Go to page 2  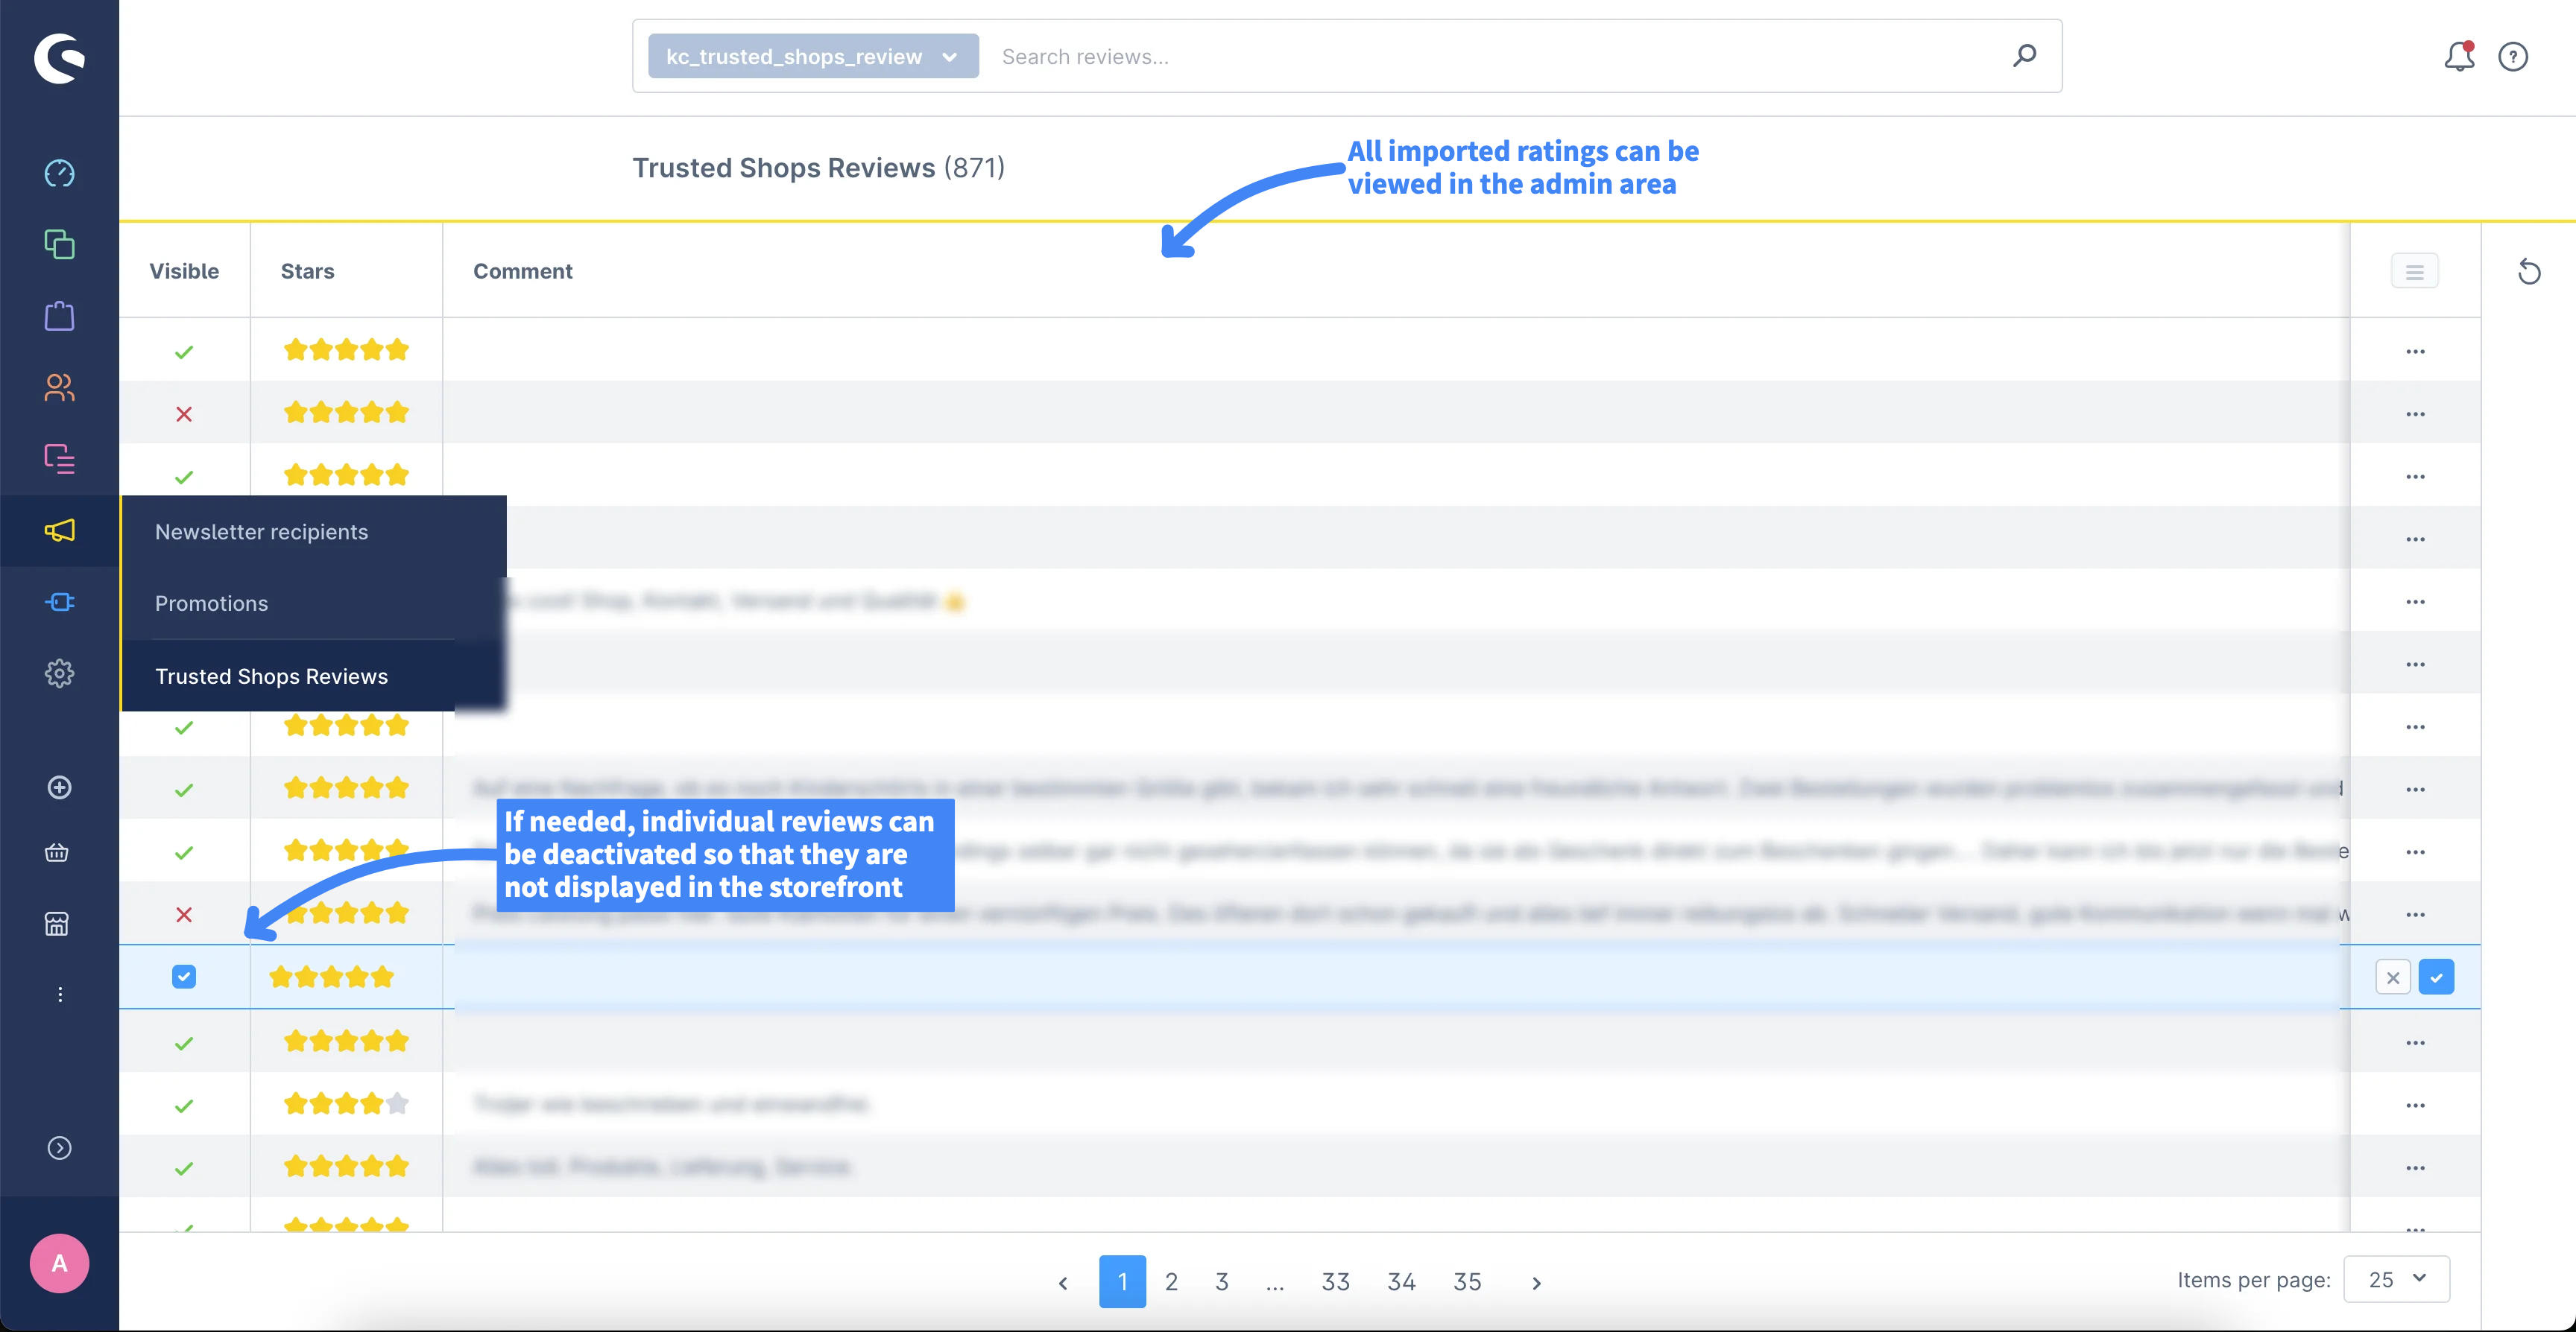1171,1281
